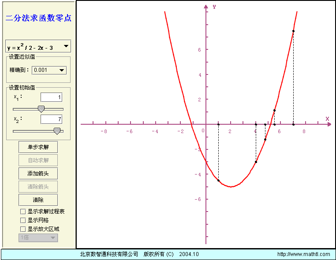Click the 设置近似值 group label
Viewport: 336px width, 260px height.
point(22,57)
